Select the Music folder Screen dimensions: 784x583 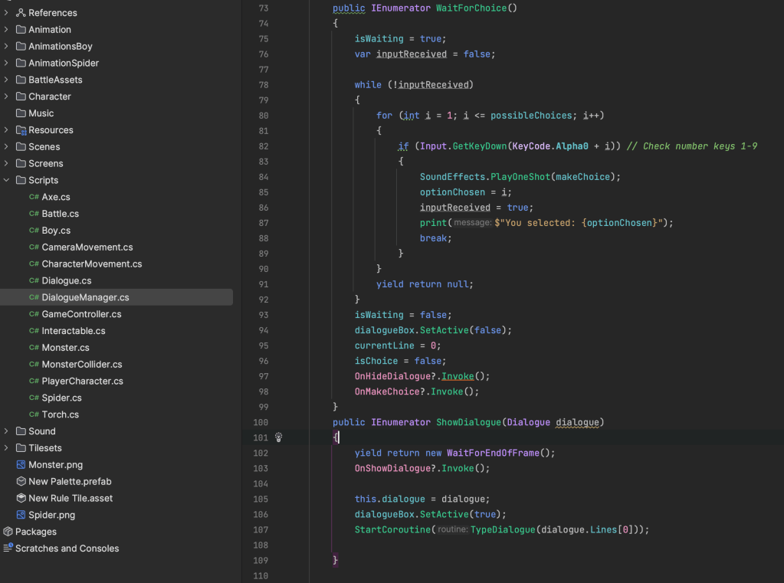(x=41, y=113)
